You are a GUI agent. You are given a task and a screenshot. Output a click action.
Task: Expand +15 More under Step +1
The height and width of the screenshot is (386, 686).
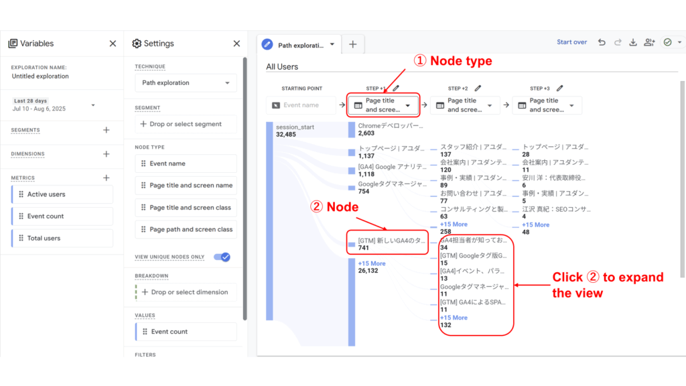tap(372, 263)
